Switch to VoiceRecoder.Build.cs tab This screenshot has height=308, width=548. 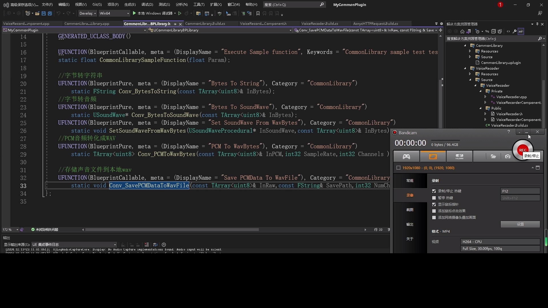(x=319, y=24)
